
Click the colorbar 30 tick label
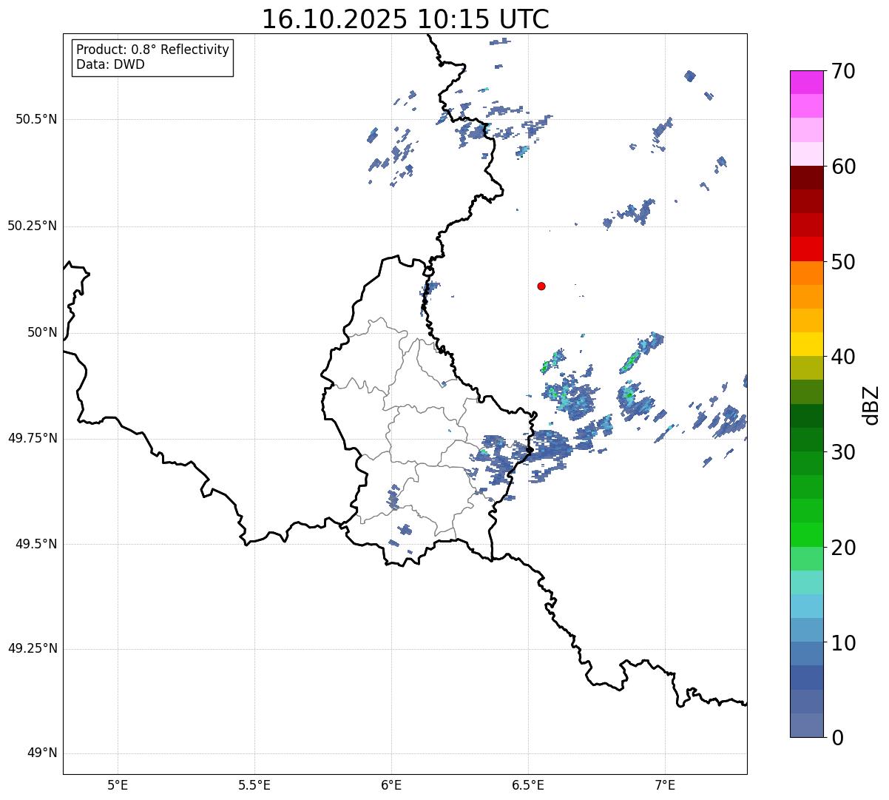tap(843, 452)
